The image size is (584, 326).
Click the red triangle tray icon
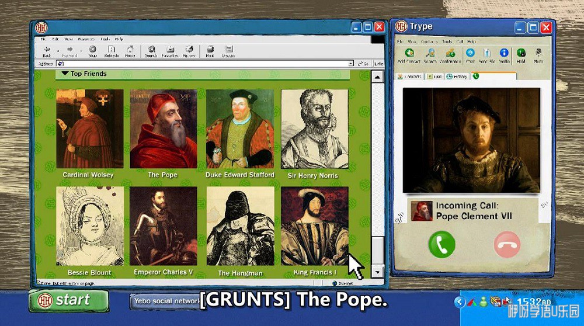pyautogui.click(x=472, y=301)
